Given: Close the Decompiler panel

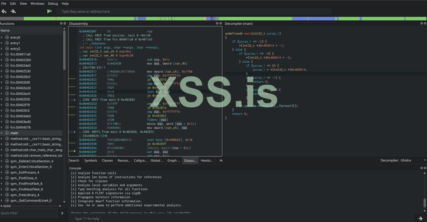Looking at the screenshot, I should click(425, 24).
